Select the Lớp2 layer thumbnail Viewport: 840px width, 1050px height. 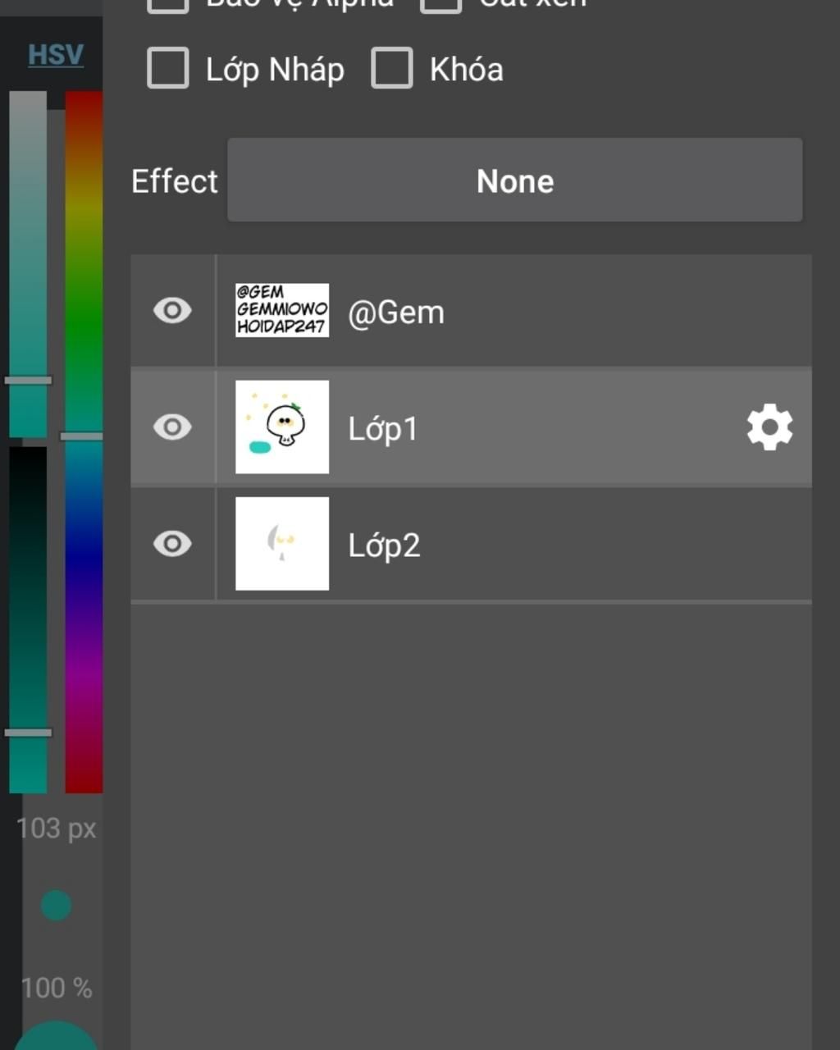tap(282, 544)
